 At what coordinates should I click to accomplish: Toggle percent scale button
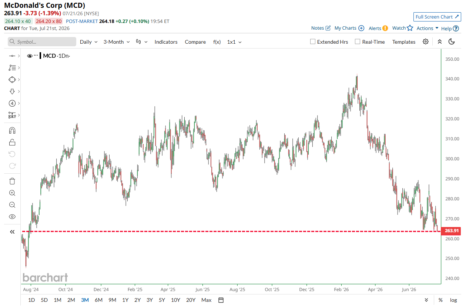(x=440, y=300)
